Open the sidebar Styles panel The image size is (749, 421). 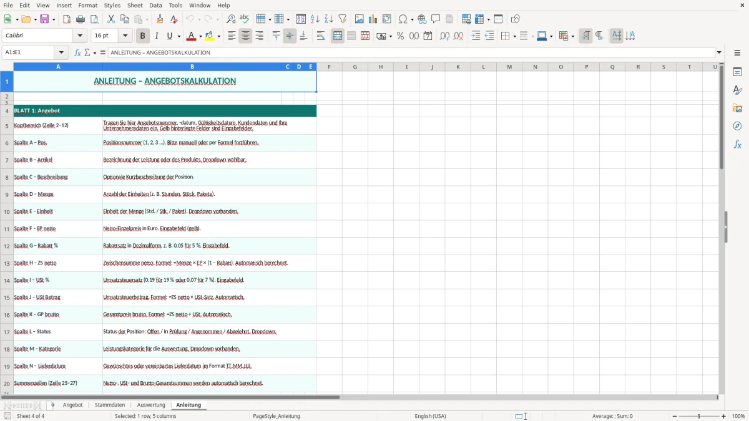coord(737,90)
